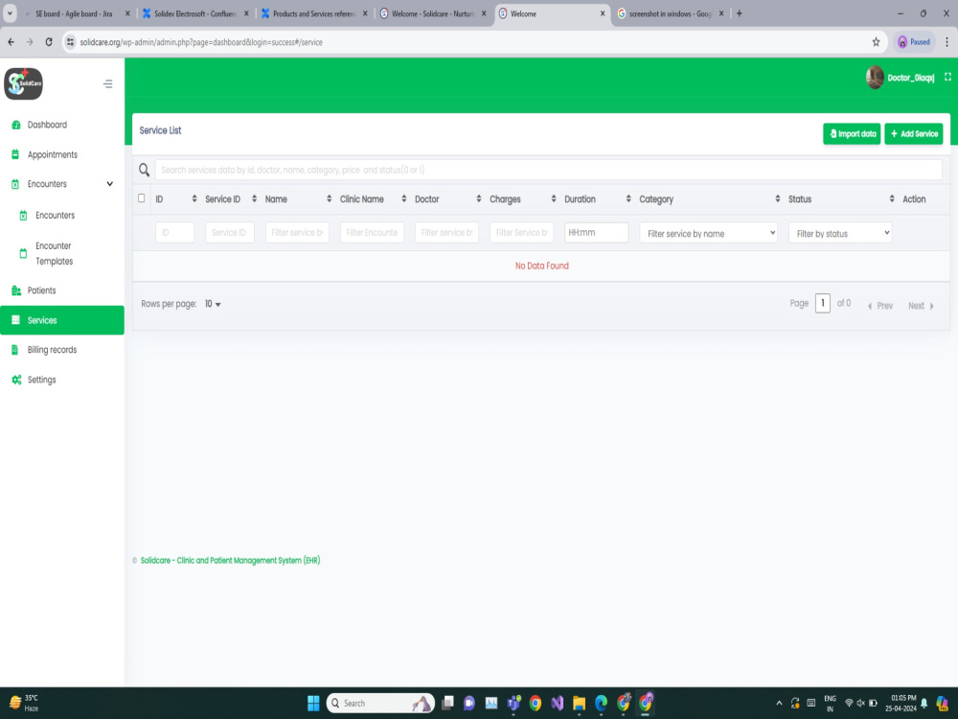Open tab search dropdown arrow

(10, 13)
